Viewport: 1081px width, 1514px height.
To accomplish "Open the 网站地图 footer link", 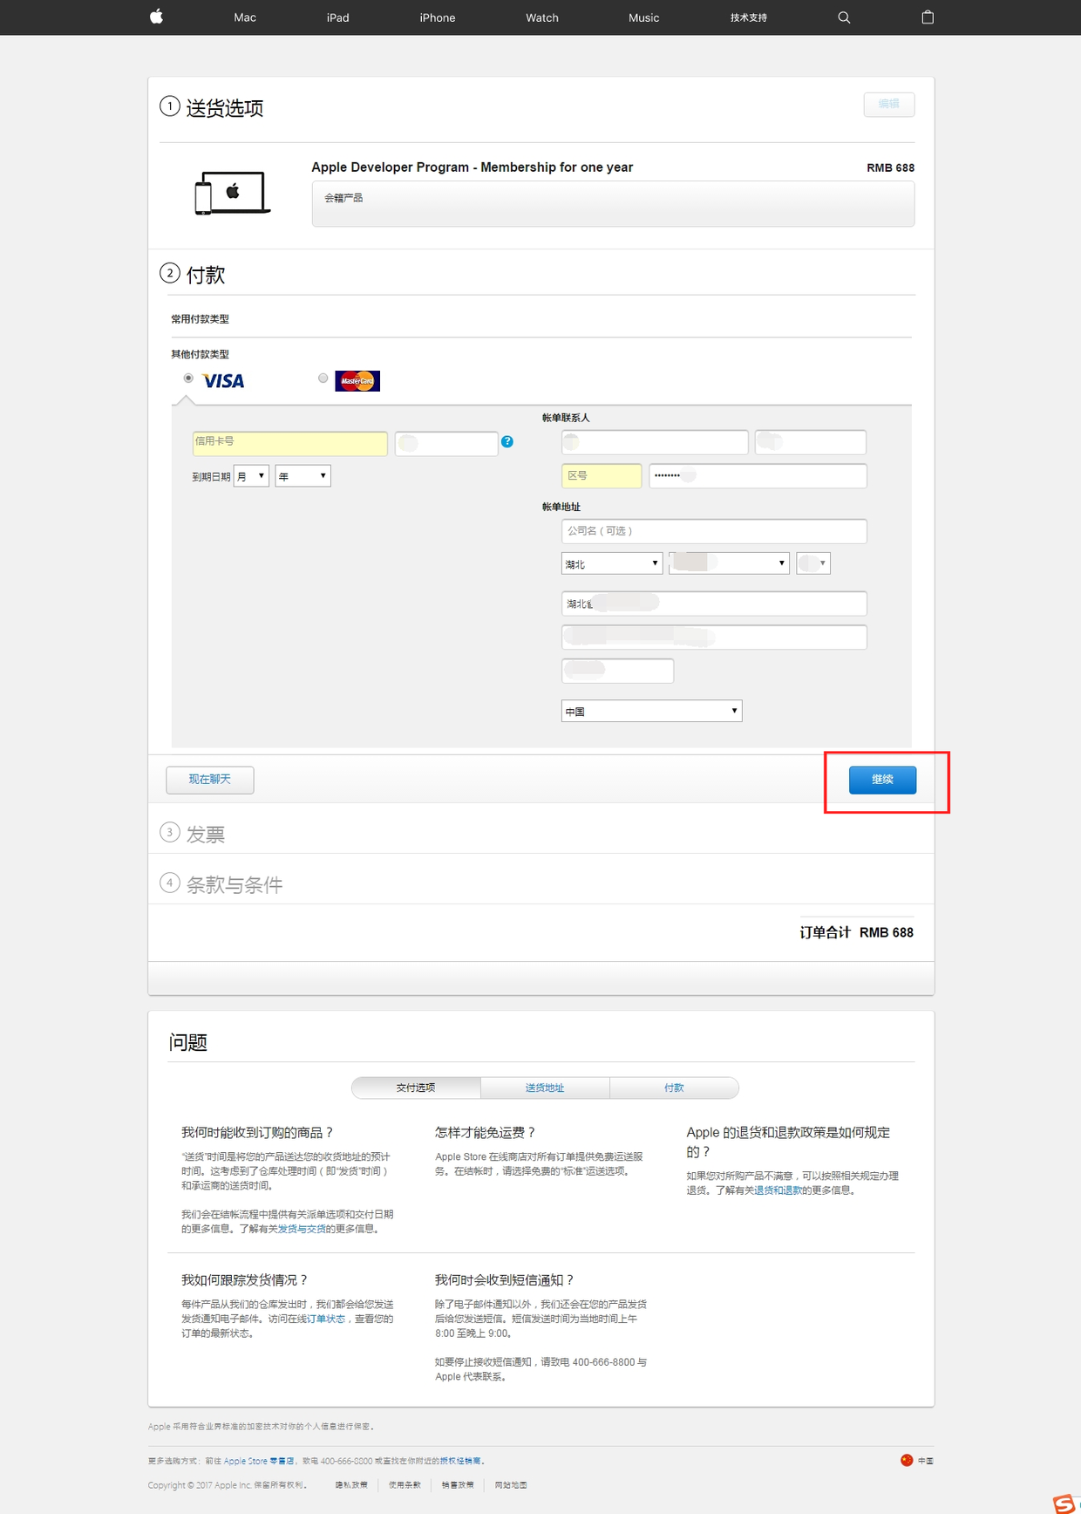I will pos(511,1485).
